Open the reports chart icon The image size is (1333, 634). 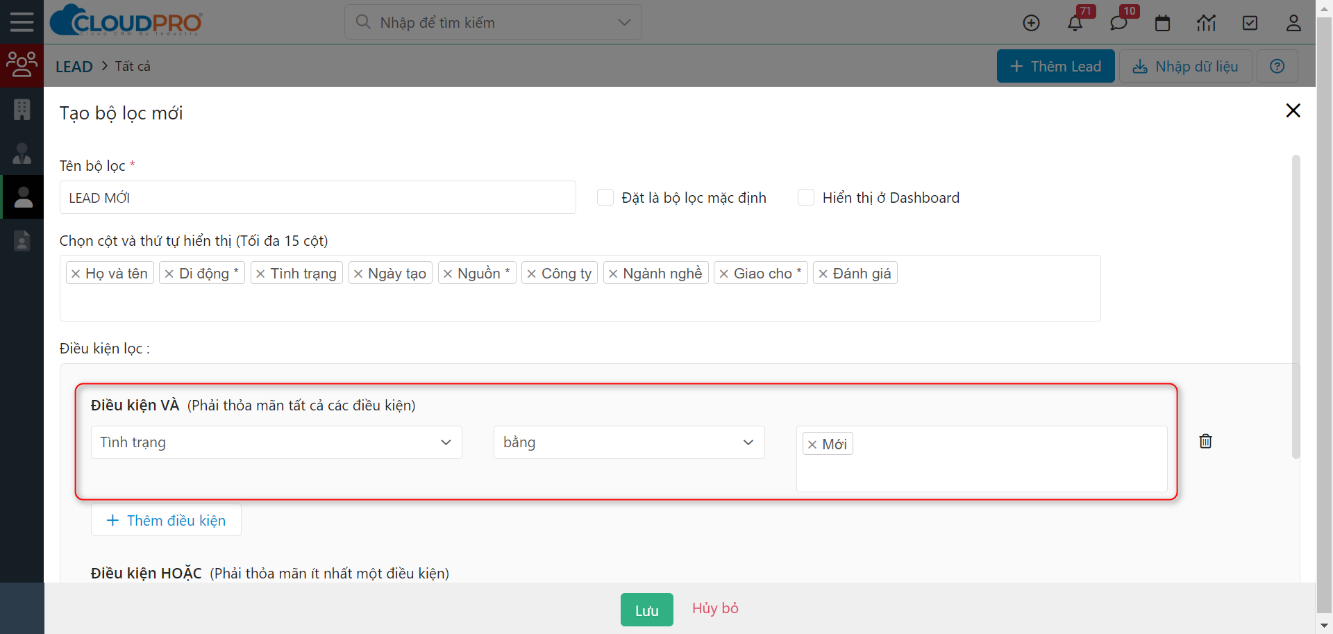(x=1206, y=23)
